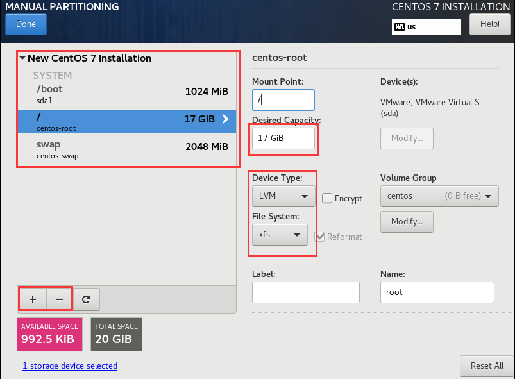Collapse New CentOS 7 Installation tree
This screenshot has height=379, width=515.
pyautogui.click(x=22, y=58)
